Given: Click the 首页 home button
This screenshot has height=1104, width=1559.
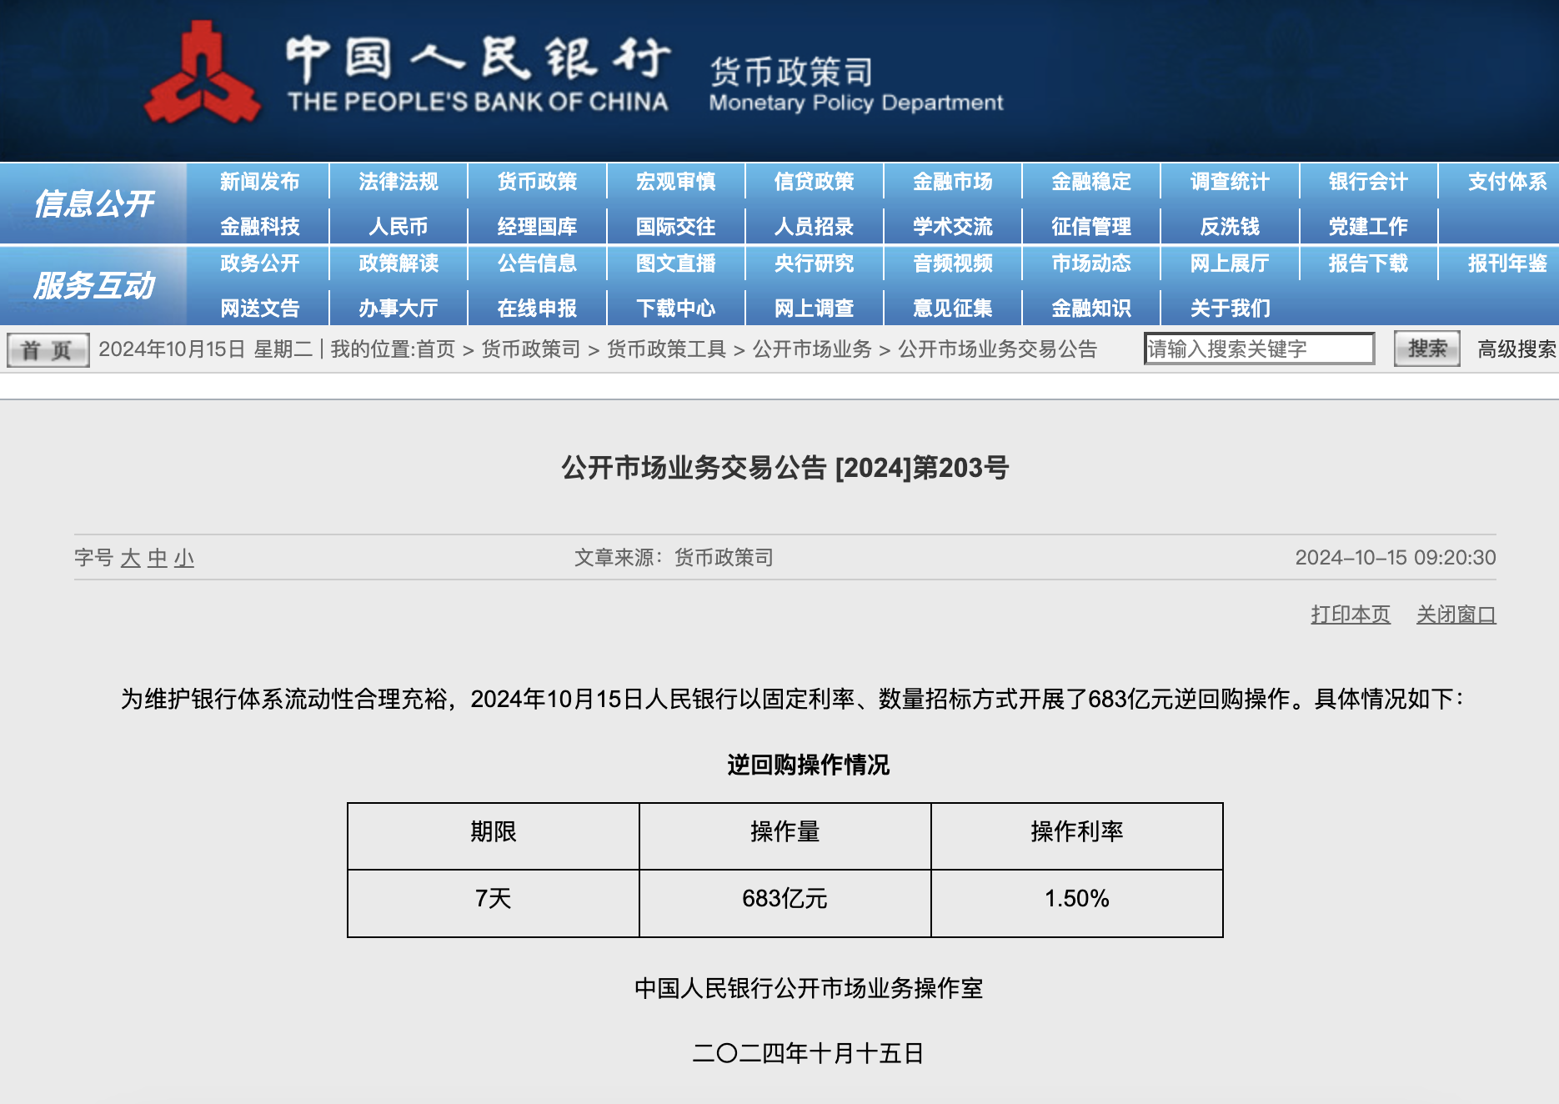Looking at the screenshot, I should [x=48, y=350].
